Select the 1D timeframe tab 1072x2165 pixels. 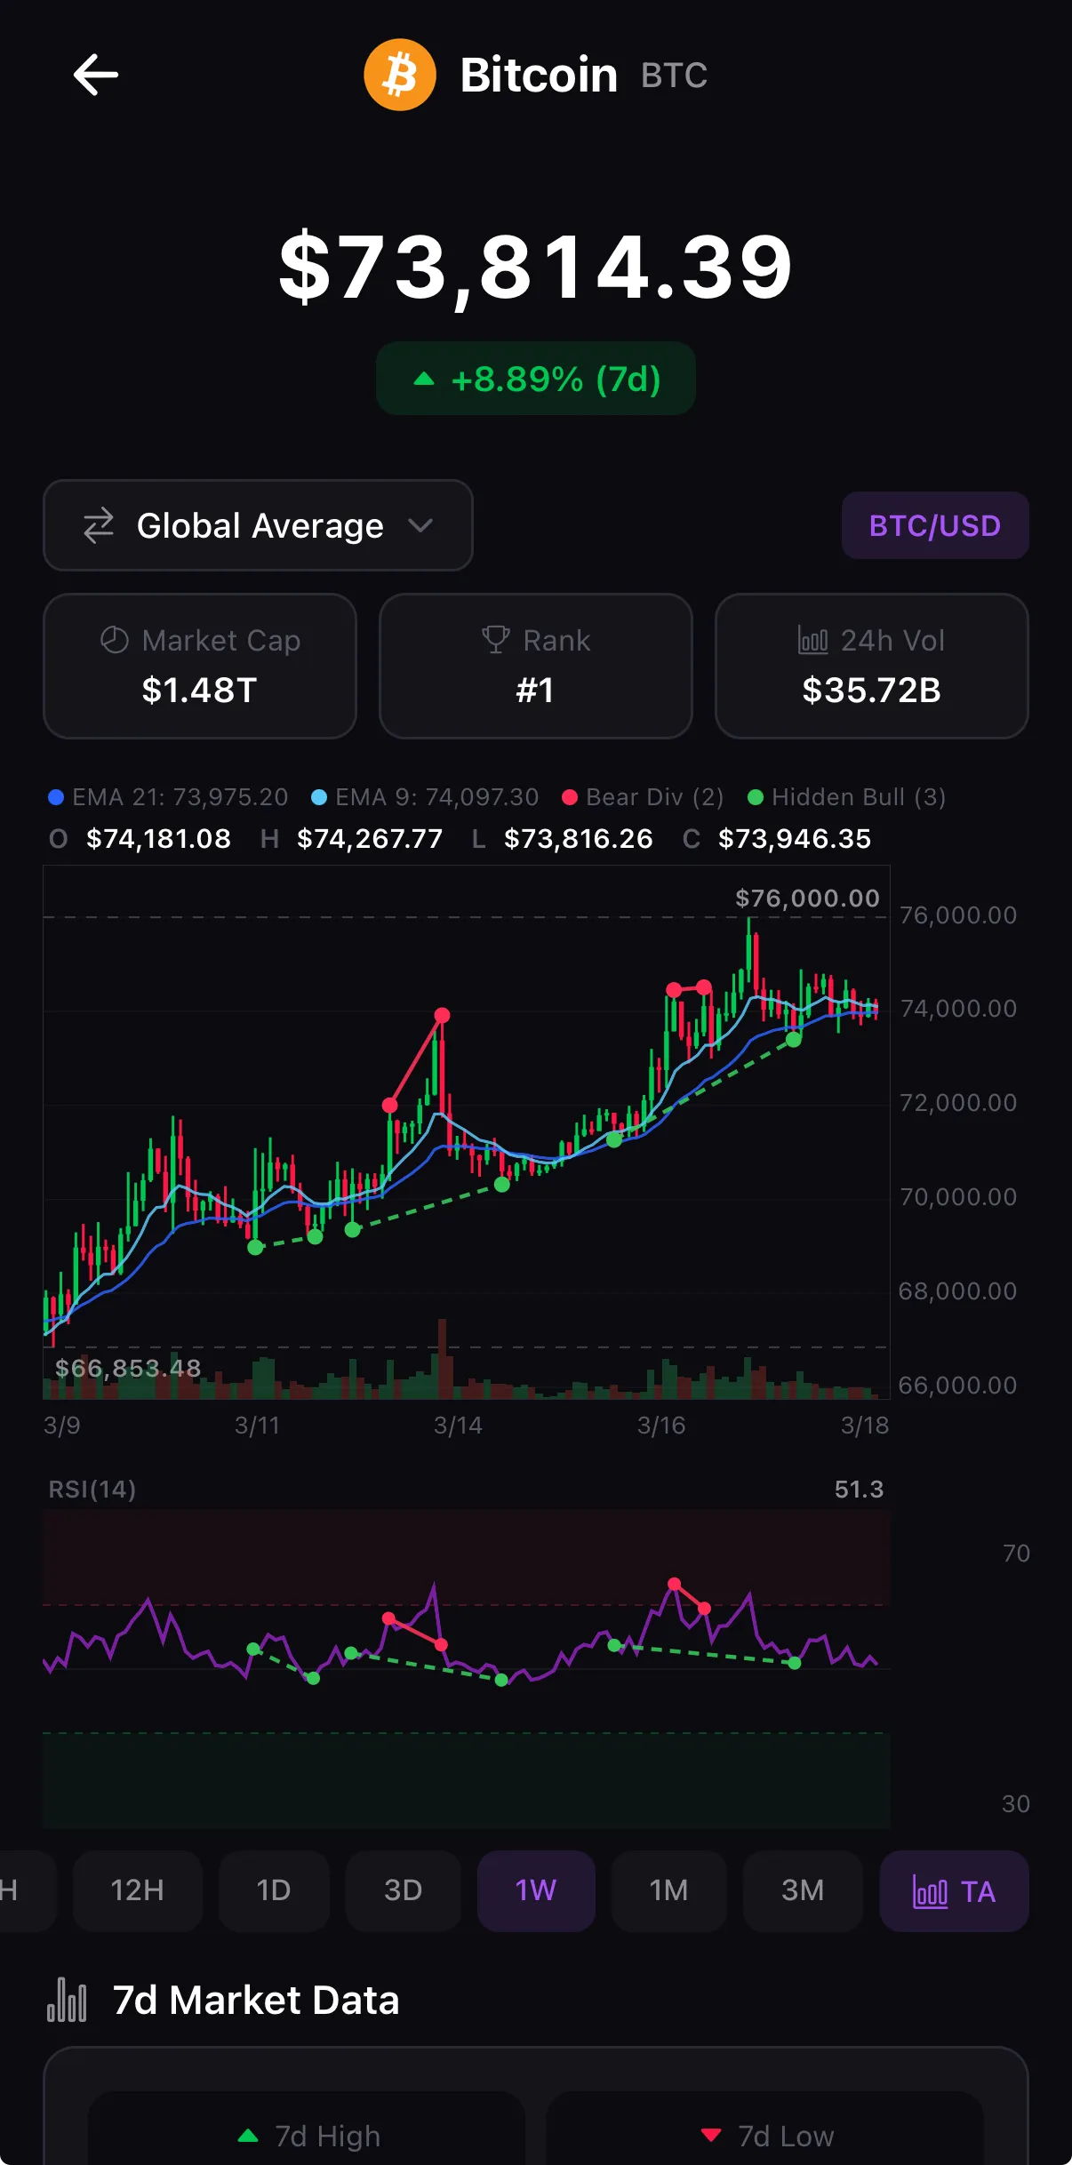(x=274, y=1890)
